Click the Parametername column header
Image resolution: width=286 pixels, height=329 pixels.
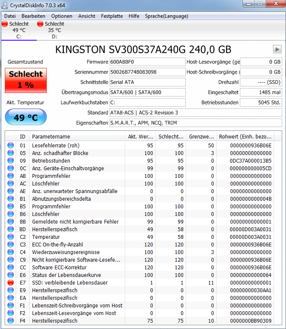(x=77, y=137)
